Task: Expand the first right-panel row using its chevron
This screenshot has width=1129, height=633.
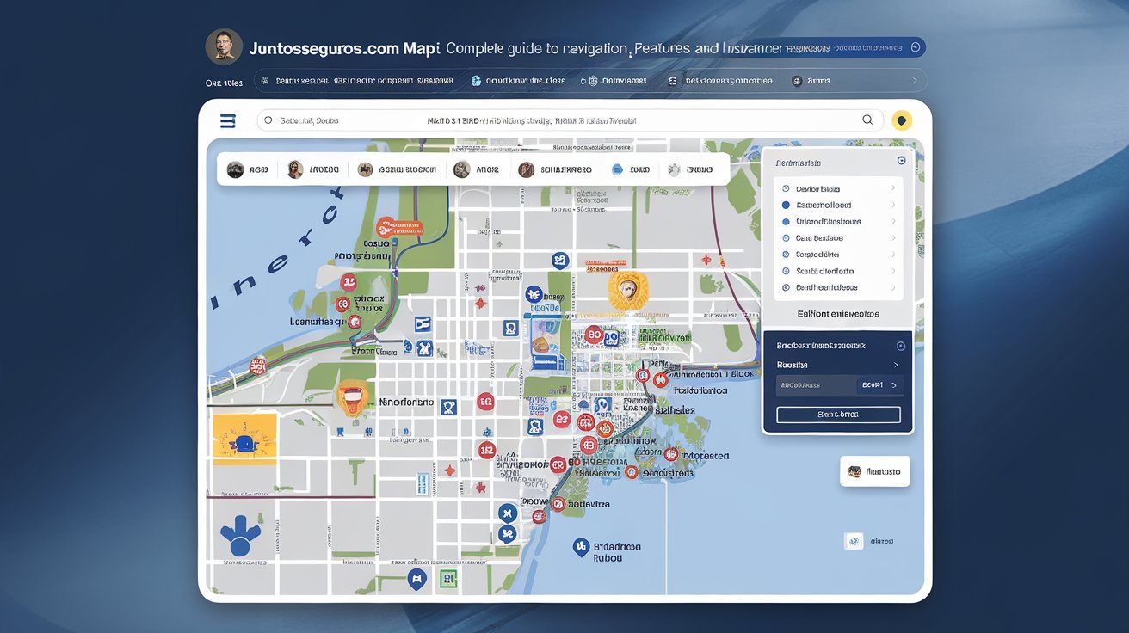Action: coord(893,188)
